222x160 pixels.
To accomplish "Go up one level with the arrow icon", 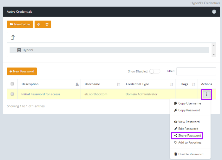I will tap(13, 37).
